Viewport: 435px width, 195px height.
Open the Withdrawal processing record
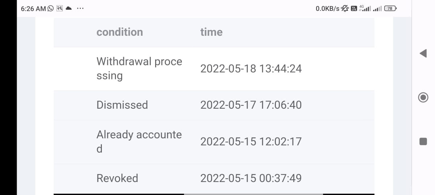point(214,69)
